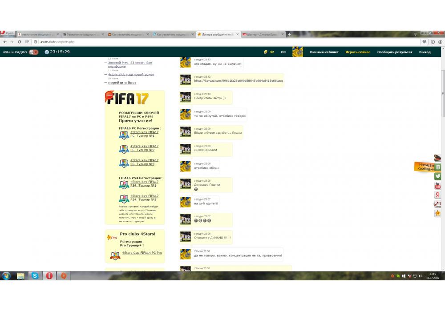Click the PS badge icon beside PS4 Турнир №1
The image size is (445, 311).
click(124, 185)
